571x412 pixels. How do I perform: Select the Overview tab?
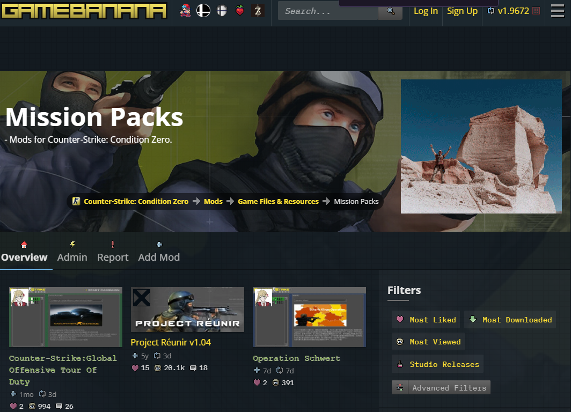(24, 257)
